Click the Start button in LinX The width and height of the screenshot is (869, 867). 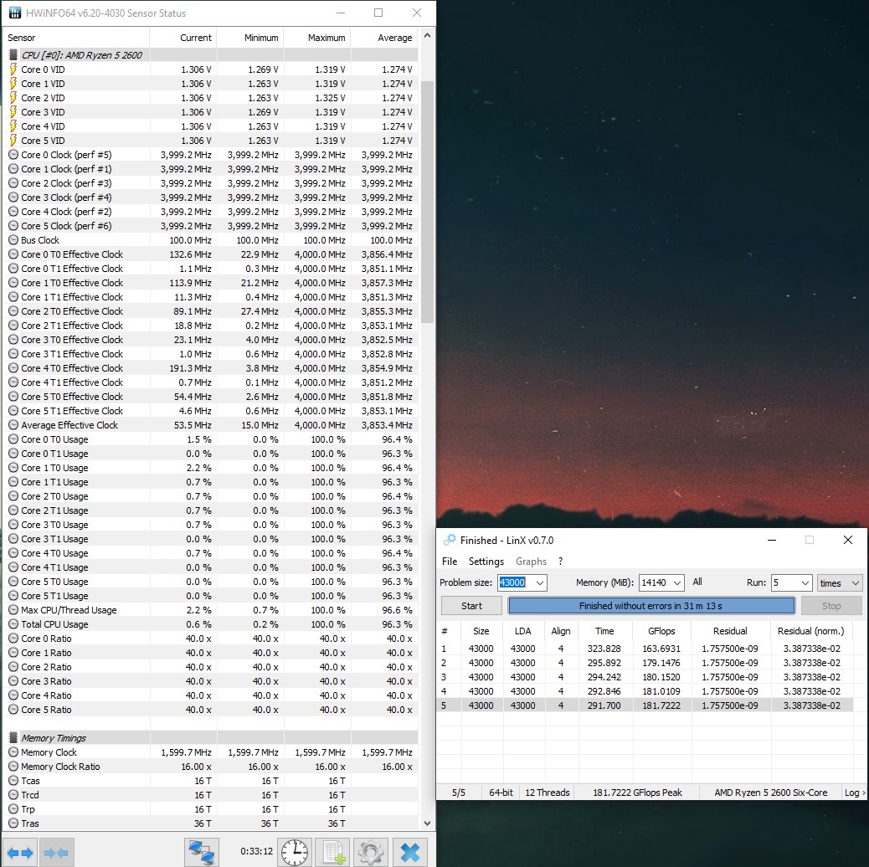coord(471,606)
